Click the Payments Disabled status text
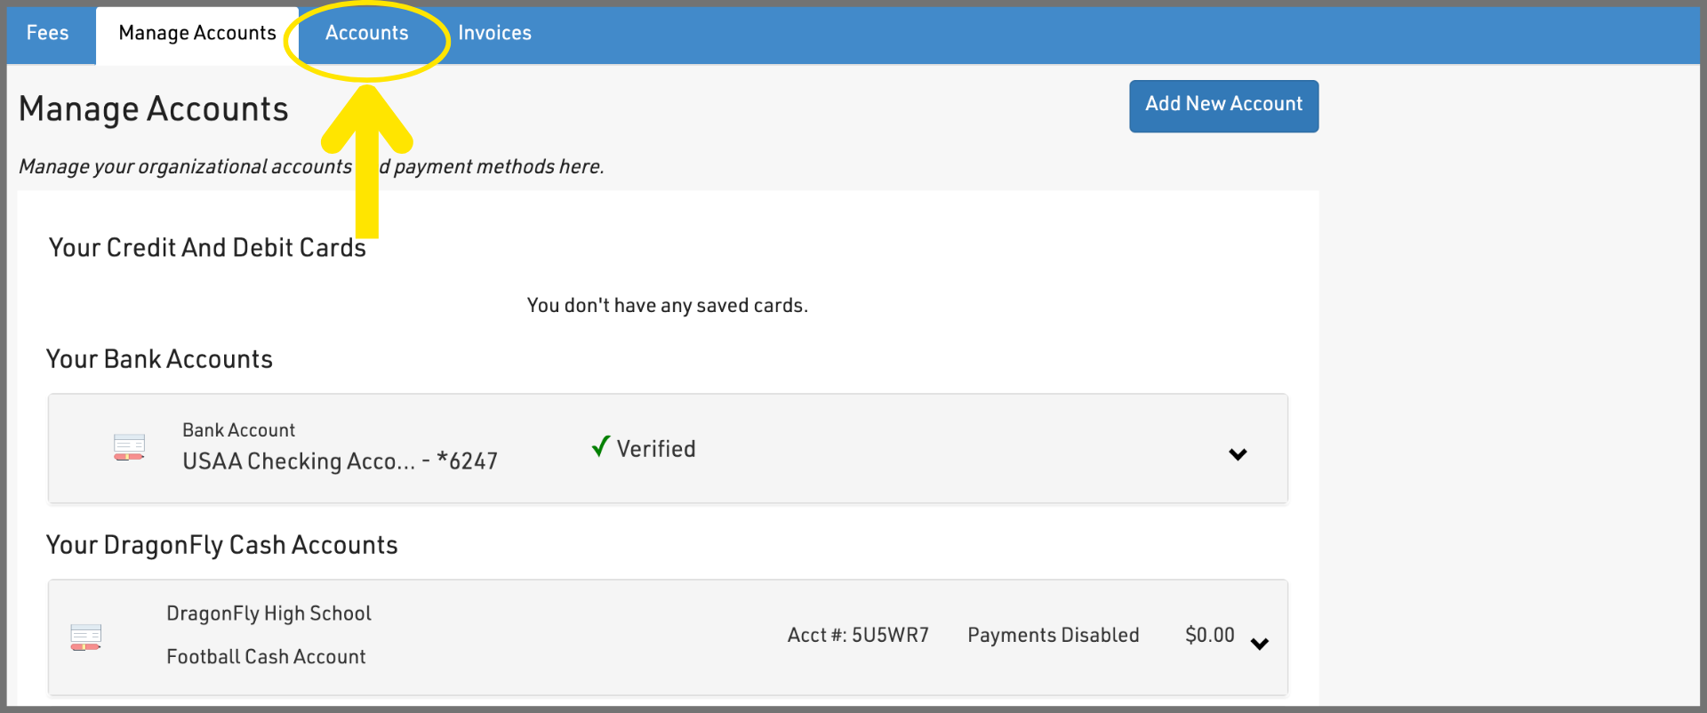The image size is (1707, 713). click(x=1053, y=635)
